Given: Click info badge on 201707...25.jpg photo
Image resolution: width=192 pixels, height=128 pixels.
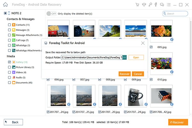Looking at the screenshot, I should tap(94, 104).
